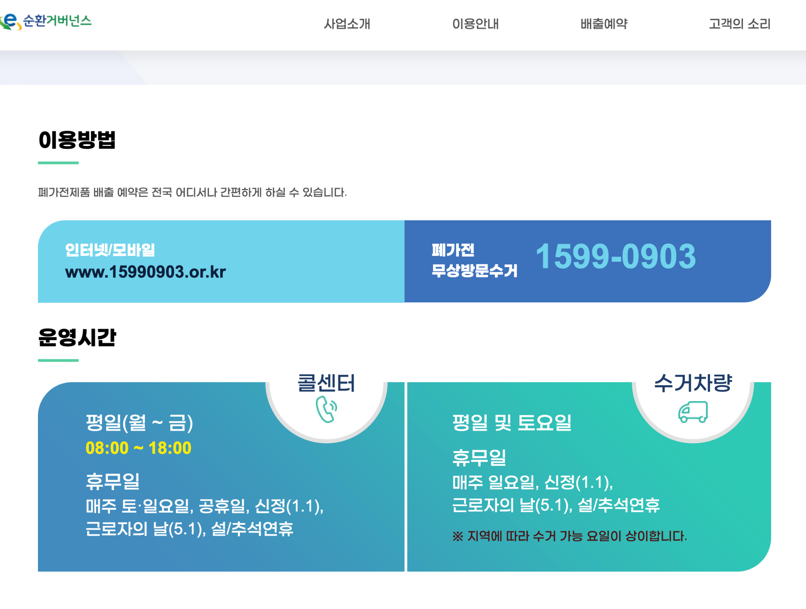Open the 이용안내 menu
This screenshot has height=609, width=806.
[x=475, y=24]
